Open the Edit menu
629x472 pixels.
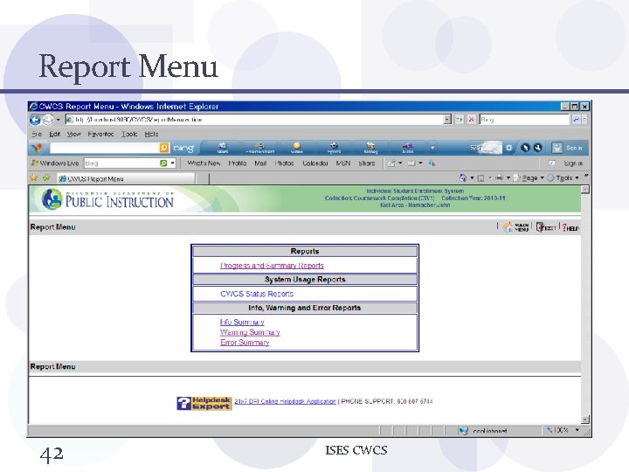54,134
